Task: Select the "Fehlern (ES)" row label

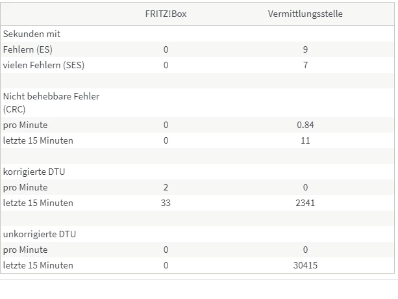Action: (x=30, y=49)
